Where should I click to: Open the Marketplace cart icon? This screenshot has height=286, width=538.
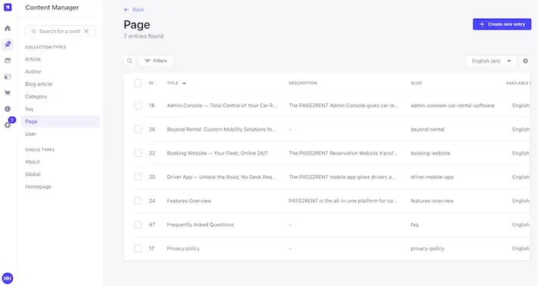coord(8,93)
